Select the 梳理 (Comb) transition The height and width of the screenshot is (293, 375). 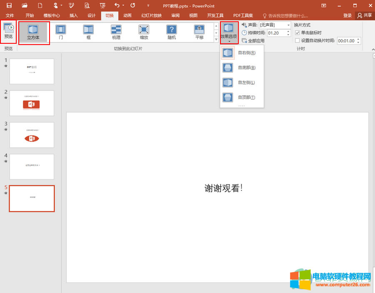coord(116,33)
